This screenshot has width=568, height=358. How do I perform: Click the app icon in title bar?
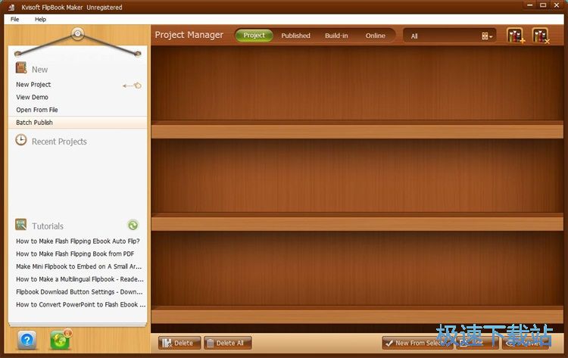(12, 7)
